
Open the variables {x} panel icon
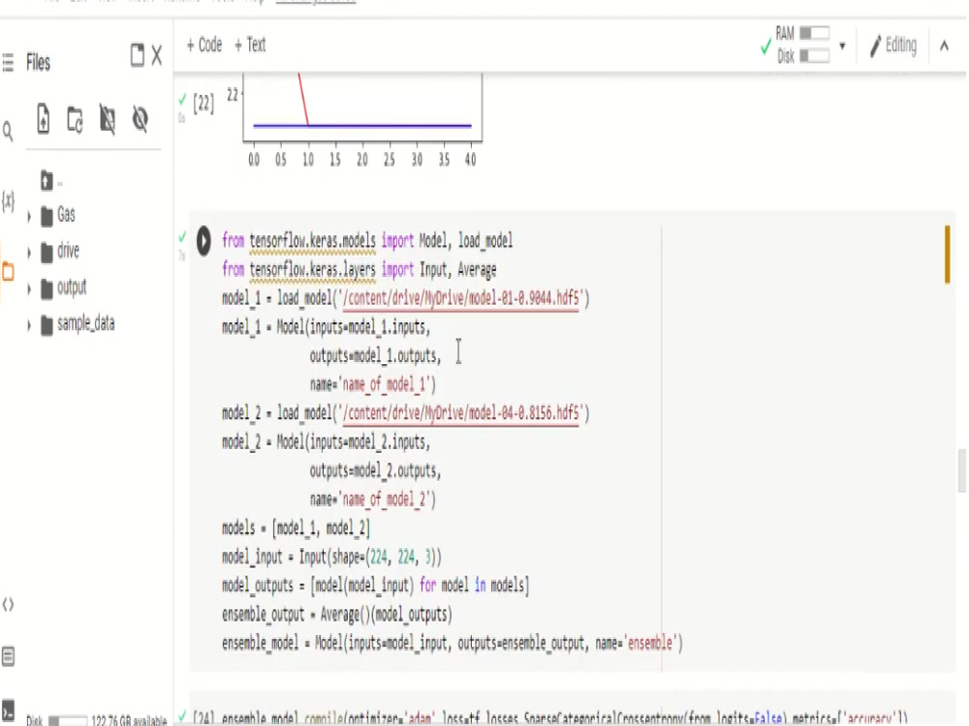click(x=8, y=200)
